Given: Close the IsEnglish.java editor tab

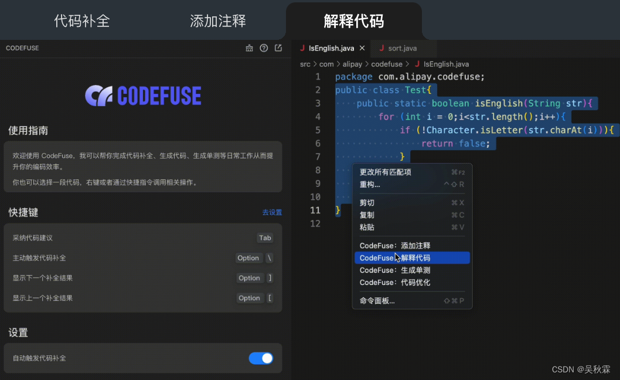Looking at the screenshot, I should 362,48.
